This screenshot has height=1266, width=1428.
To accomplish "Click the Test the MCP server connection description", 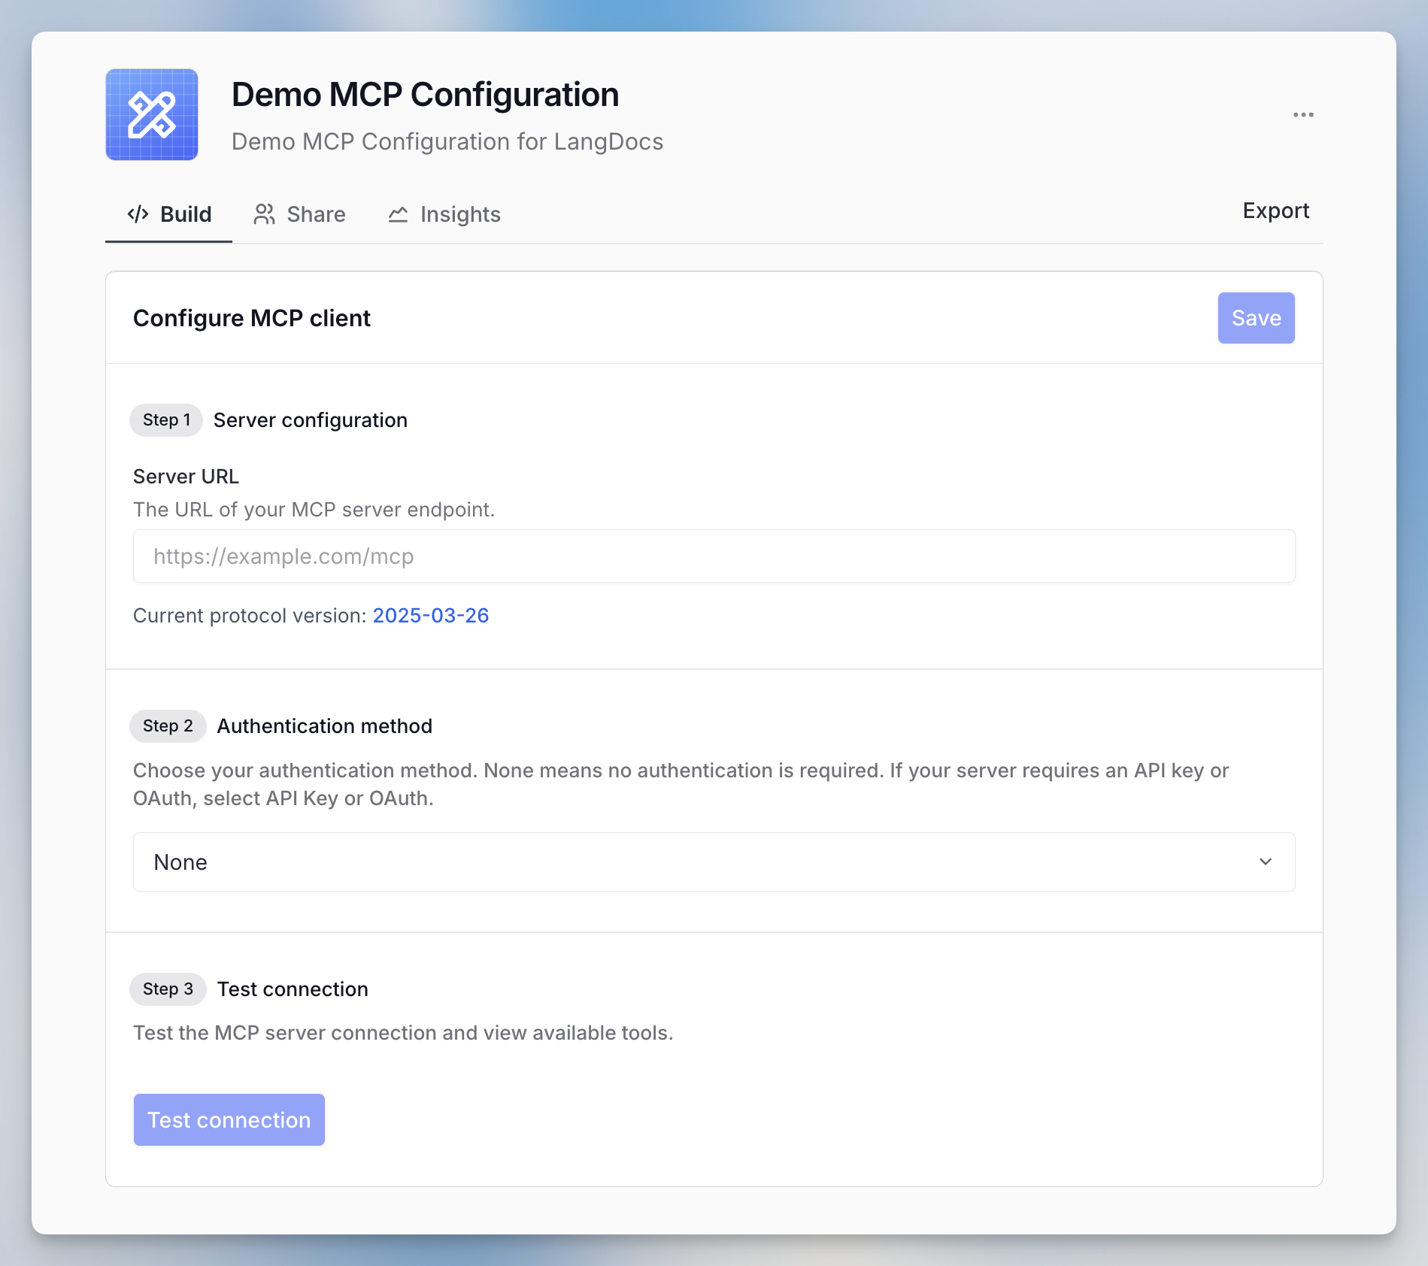I will coord(403,1033).
